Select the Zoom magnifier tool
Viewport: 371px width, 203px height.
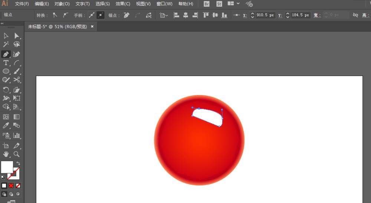(16, 154)
